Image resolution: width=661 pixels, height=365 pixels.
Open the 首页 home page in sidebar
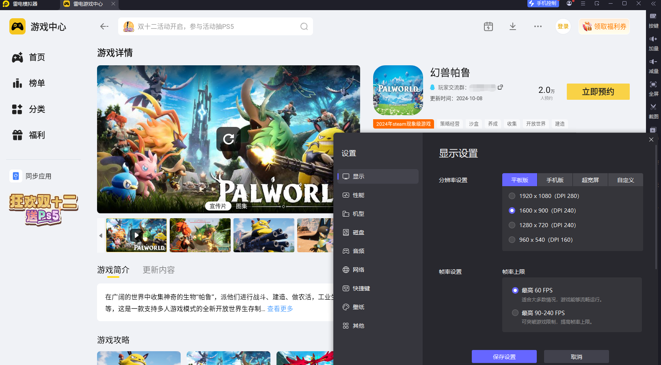pos(28,57)
